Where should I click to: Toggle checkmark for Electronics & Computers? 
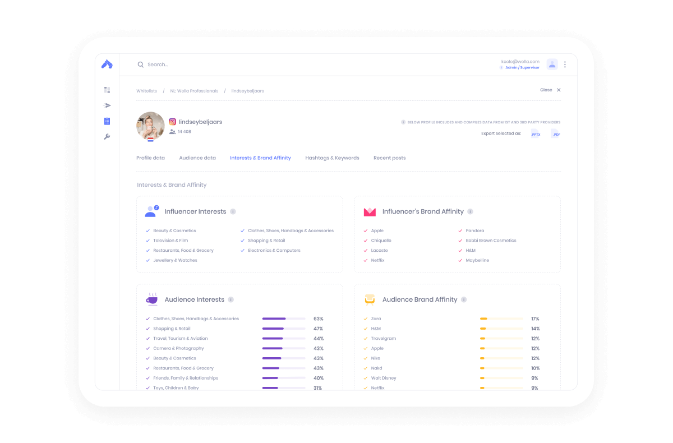point(242,251)
